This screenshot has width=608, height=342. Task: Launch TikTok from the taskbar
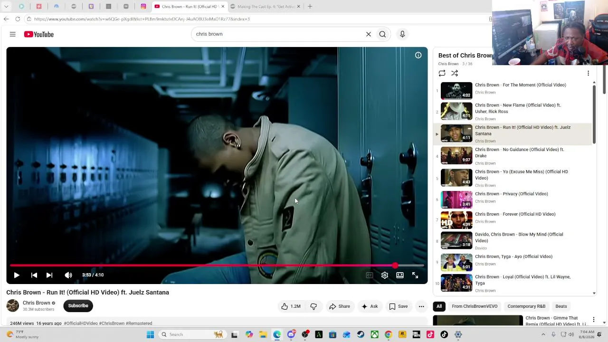tap(444, 334)
